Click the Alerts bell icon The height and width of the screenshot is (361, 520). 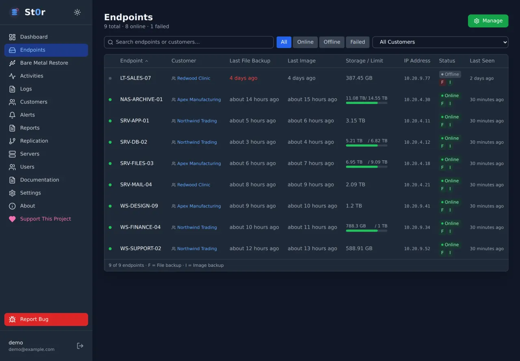[12, 115]
